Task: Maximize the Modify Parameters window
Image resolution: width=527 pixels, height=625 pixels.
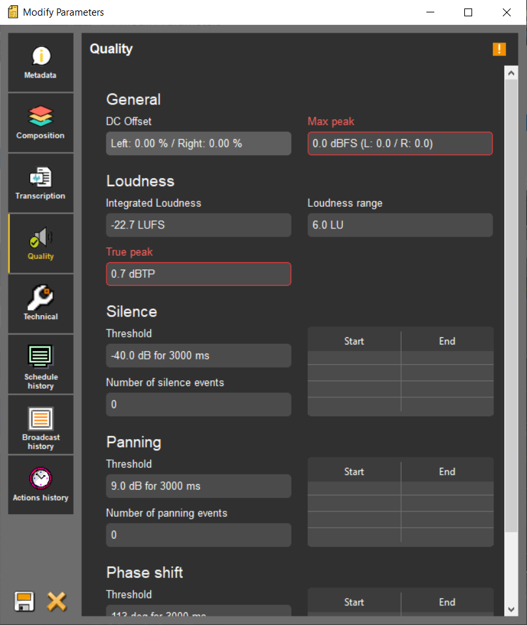Action: [468, 12]
